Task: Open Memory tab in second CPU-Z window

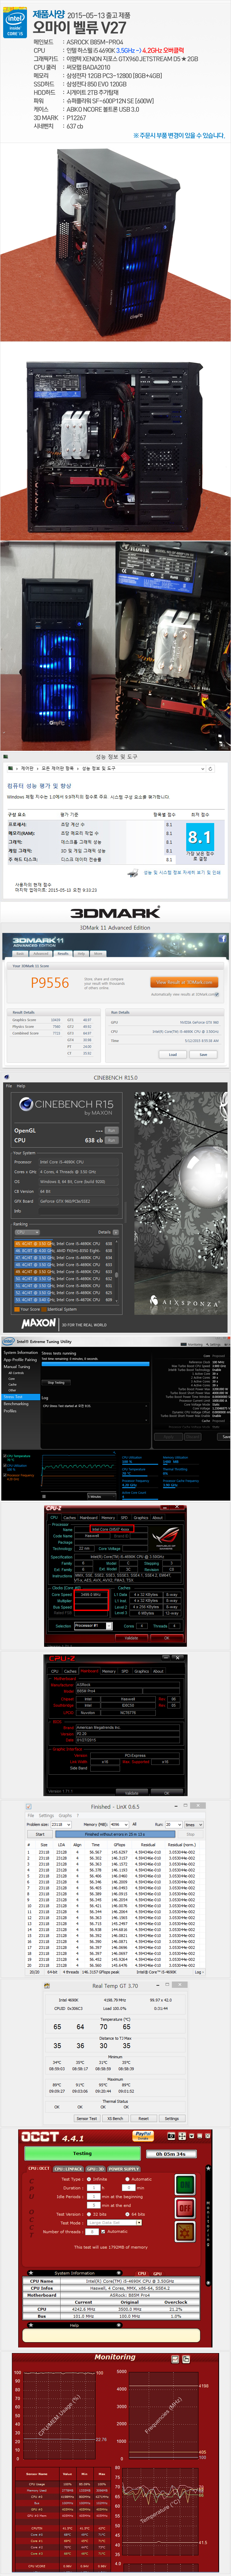Action: pyautogui.click(x=108, y=1671)
